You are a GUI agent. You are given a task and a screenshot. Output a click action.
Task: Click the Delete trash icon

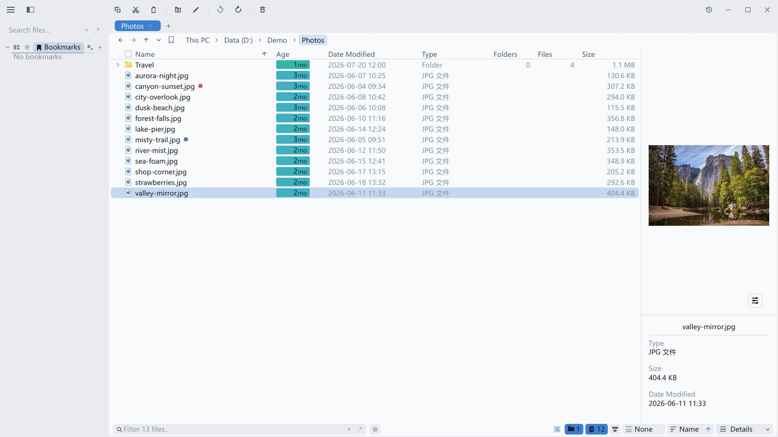coord(263,10)
